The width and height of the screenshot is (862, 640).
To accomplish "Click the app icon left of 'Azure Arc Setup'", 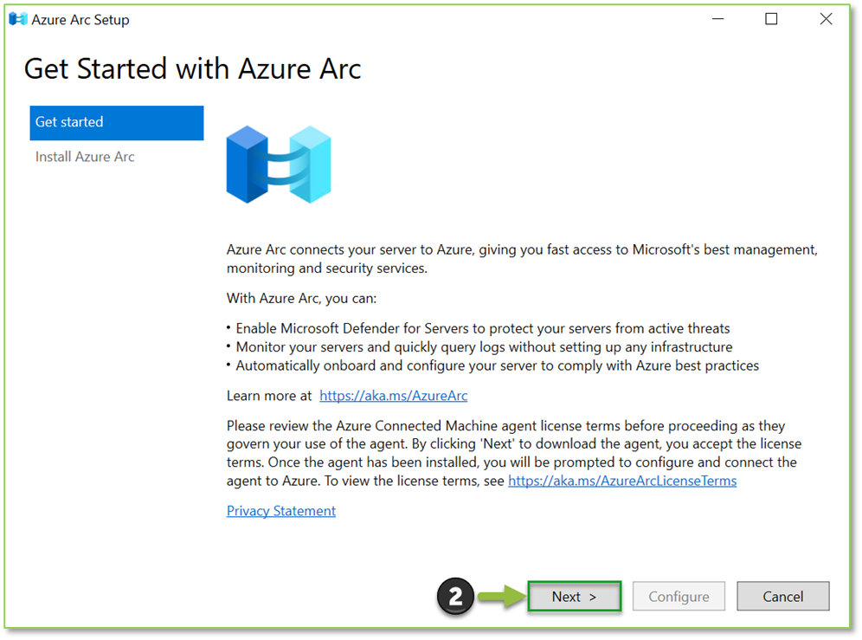I will 18,18.
